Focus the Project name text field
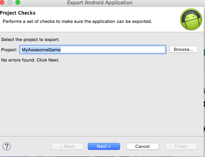The width and height of the screenshot is (205, 157). [x=93, y=50]
